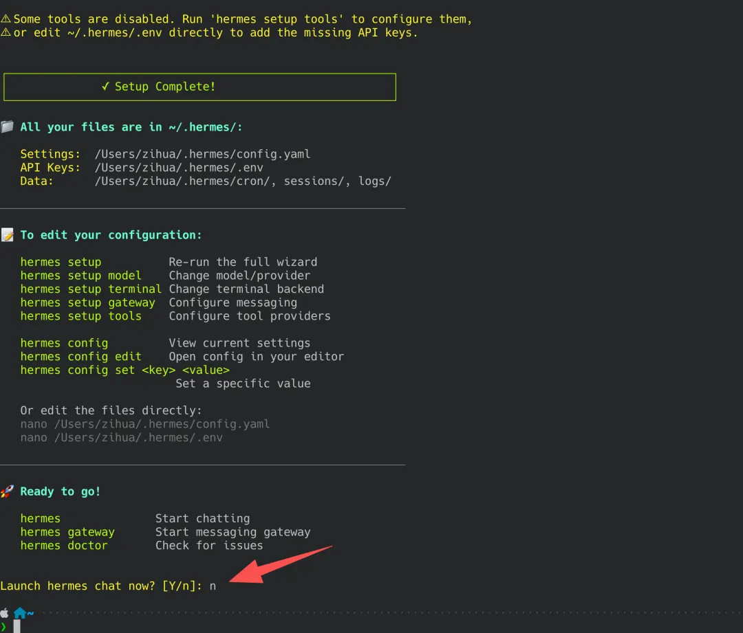This screenshot has height=633, width=743.
Task: Click 'Start messaging gateway' description
Action: 233,532
